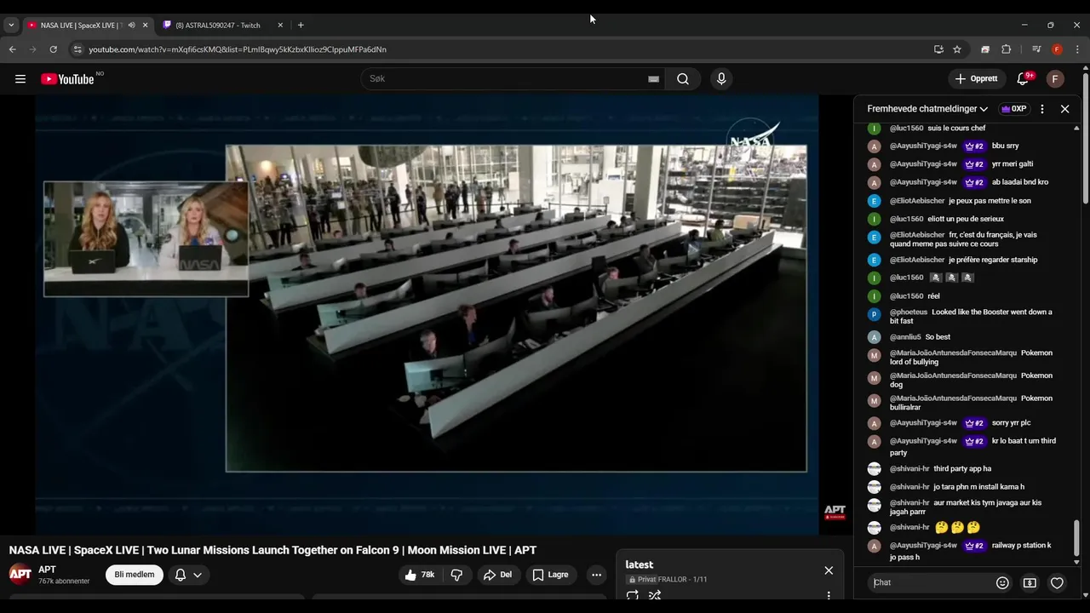Open the APT channel avatar
The image size is (1090, 613).
click(x=20, y=574)
